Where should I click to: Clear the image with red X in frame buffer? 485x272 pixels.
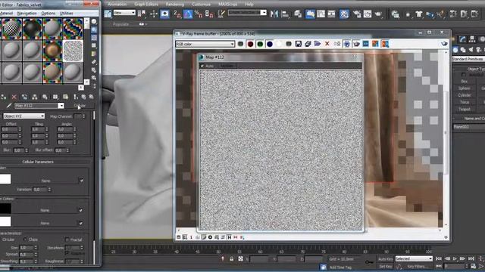pos(327,44)
